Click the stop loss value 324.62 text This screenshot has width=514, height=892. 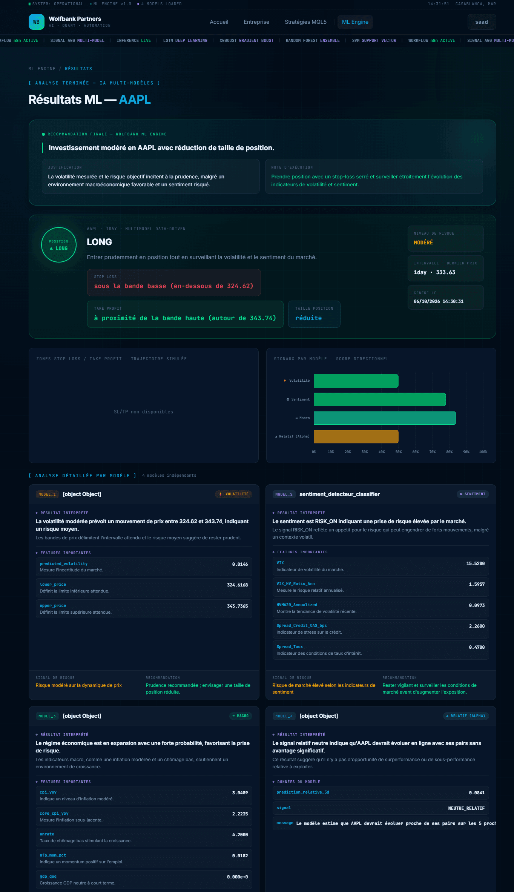[x=173, y=286]
